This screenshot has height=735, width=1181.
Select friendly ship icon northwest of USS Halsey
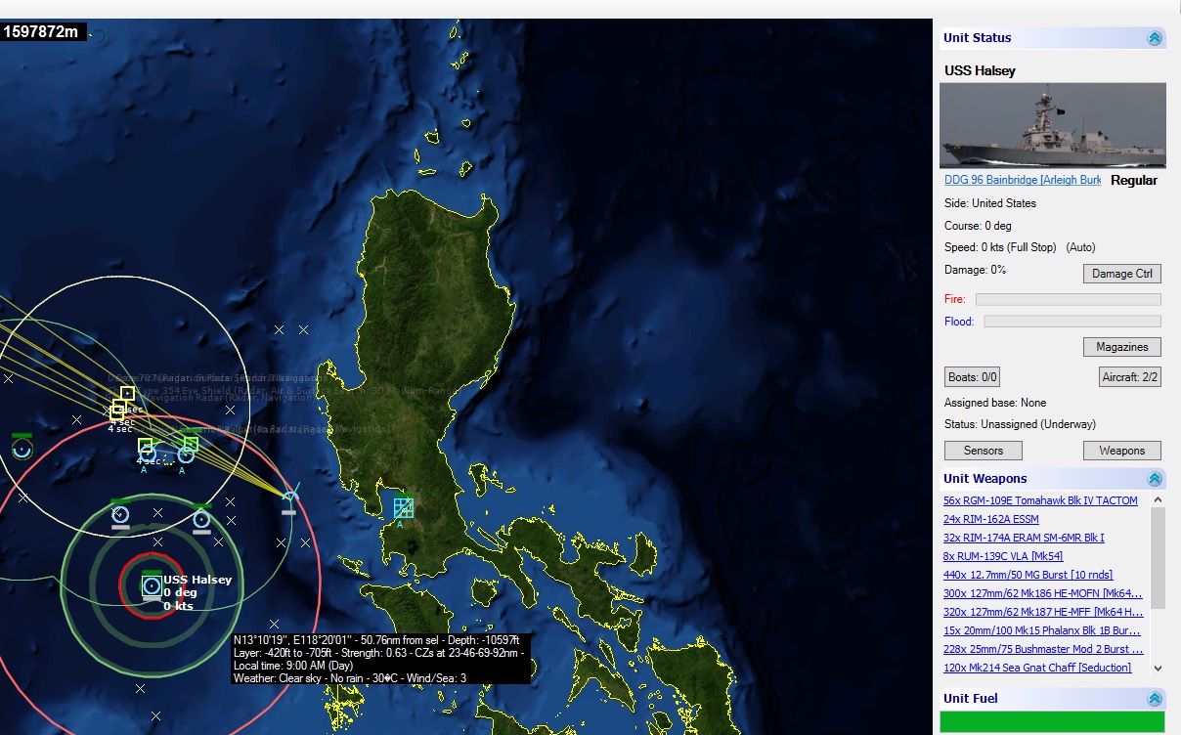click(120, 513)
